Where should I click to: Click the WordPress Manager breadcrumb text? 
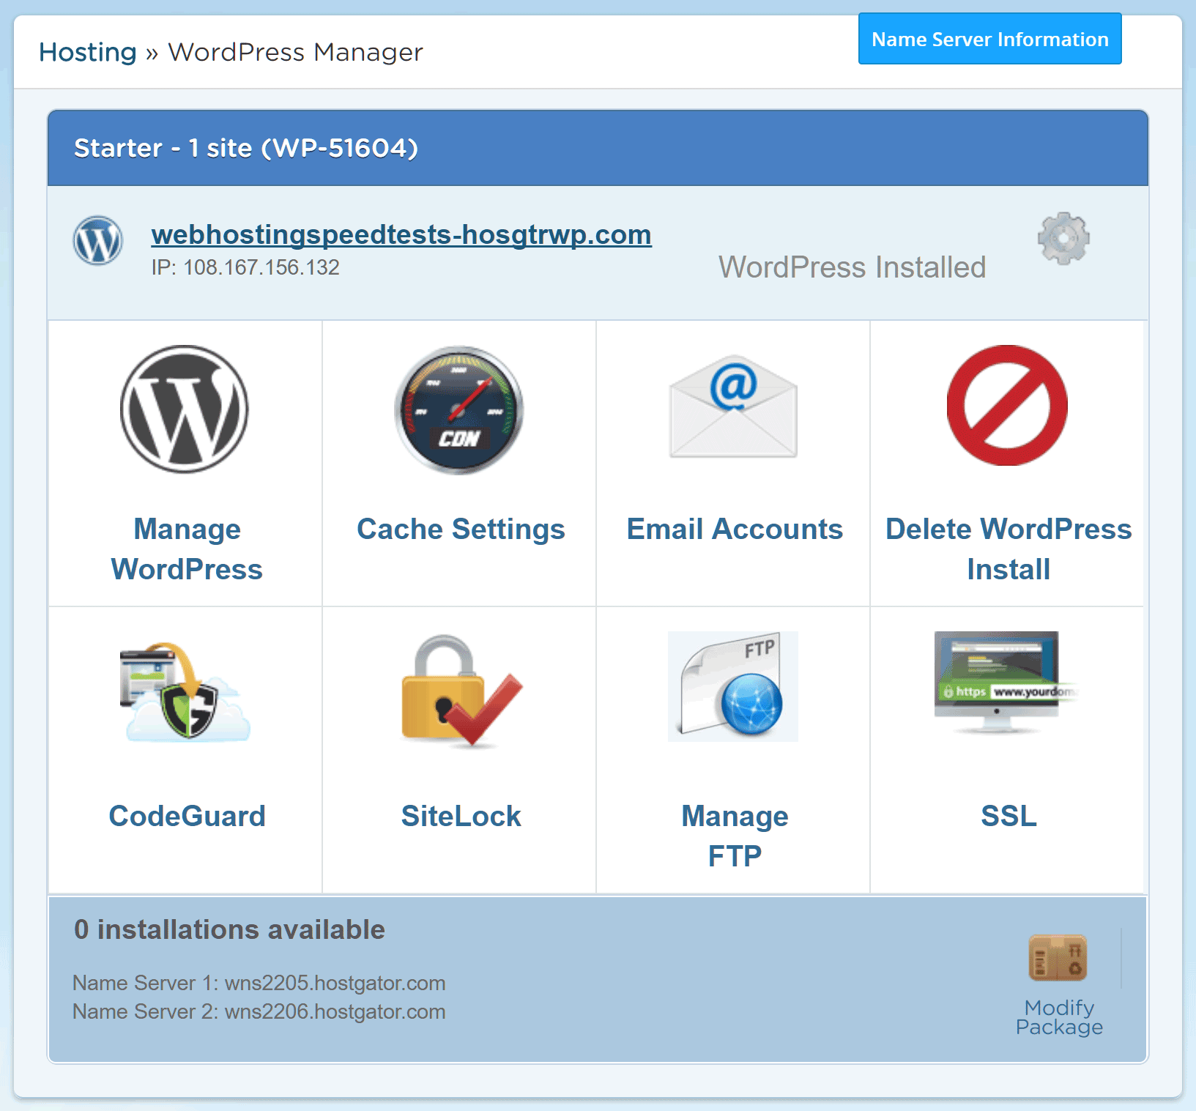[296, 52]
